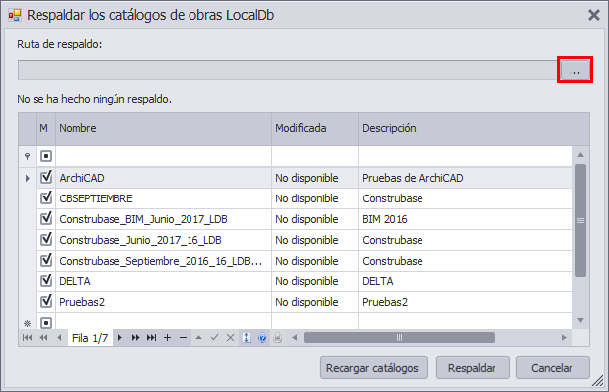Select the Pruebas2 name cell
The width and height of the screenshot is (609, 392).
[x=164, y=302]
